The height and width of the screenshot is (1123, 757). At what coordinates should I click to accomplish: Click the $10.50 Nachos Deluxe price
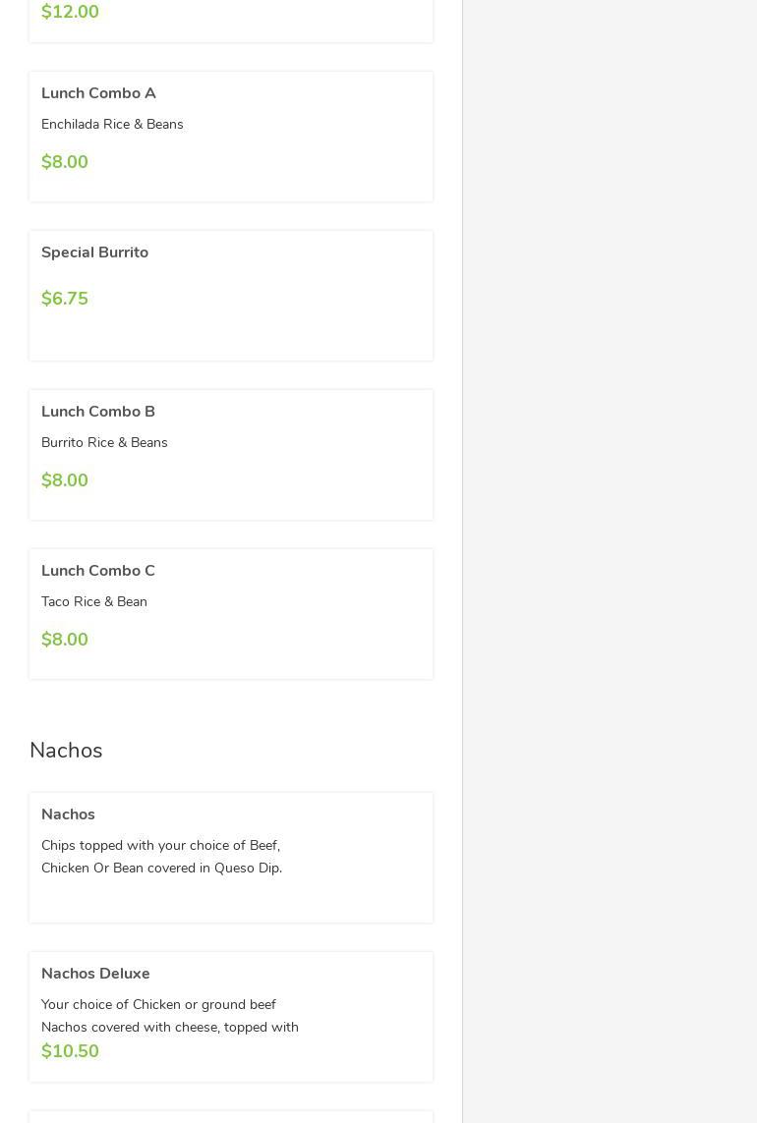click(70, 1051)
